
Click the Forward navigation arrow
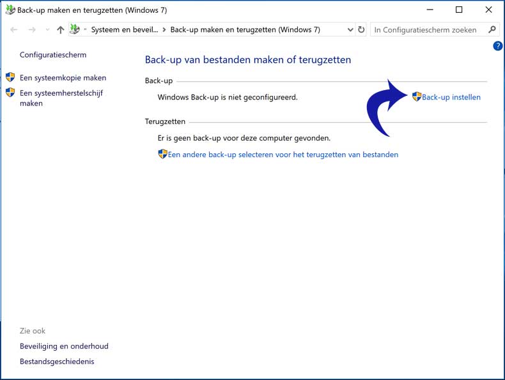[x=32, y=30]
